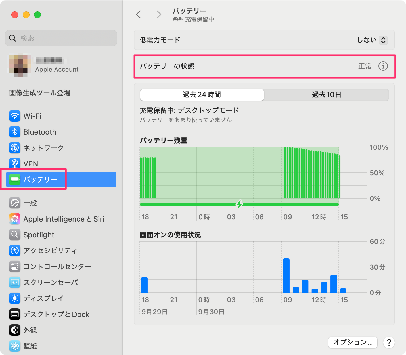Open the help question mark button

point(389,343)
